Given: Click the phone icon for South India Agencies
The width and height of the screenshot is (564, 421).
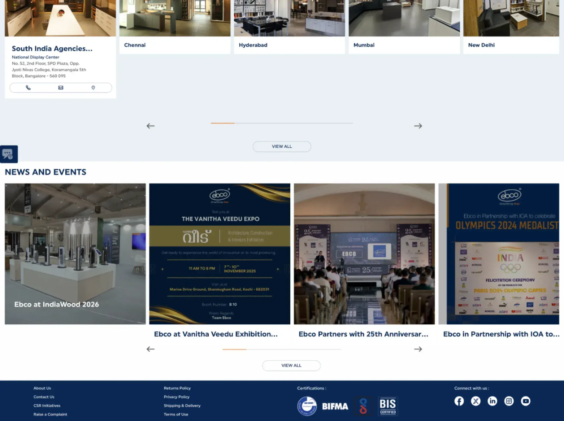Looking at the screenshot, I should point(28,88).
